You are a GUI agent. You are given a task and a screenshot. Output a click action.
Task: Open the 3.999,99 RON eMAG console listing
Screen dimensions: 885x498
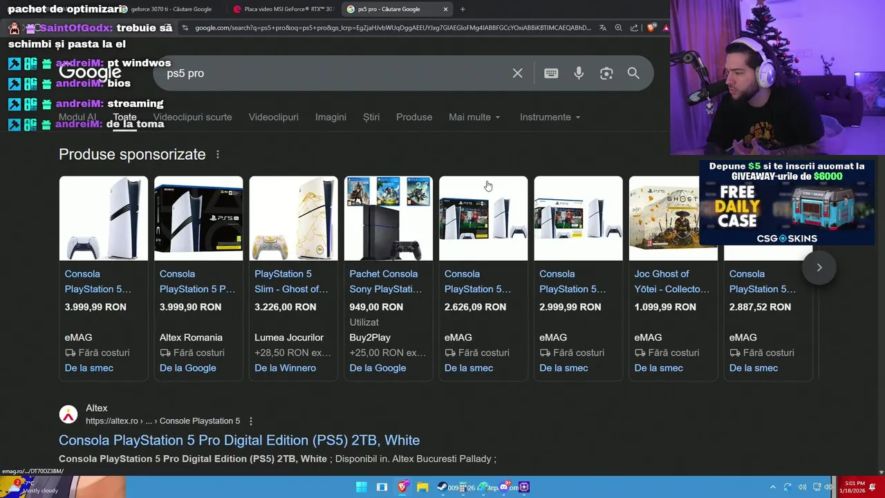pos(103,278)
